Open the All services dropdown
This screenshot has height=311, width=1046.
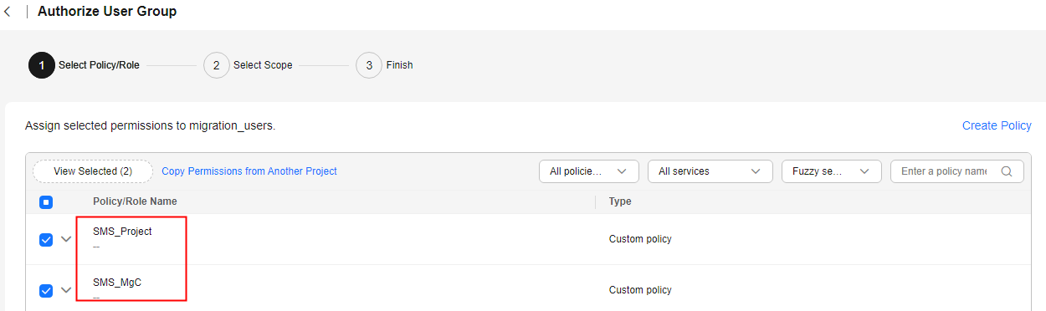click(x=710, y=171)
